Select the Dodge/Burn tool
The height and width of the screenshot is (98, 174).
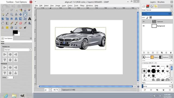25,27
